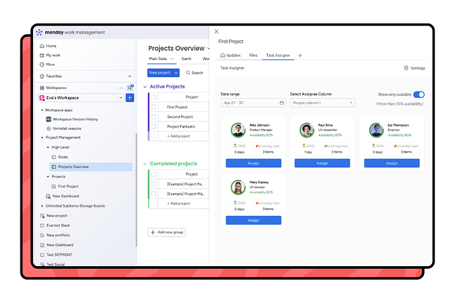This screenshot has height=303, width=455.
Task: Open New project board in sidebar
Action: point(53,216)
